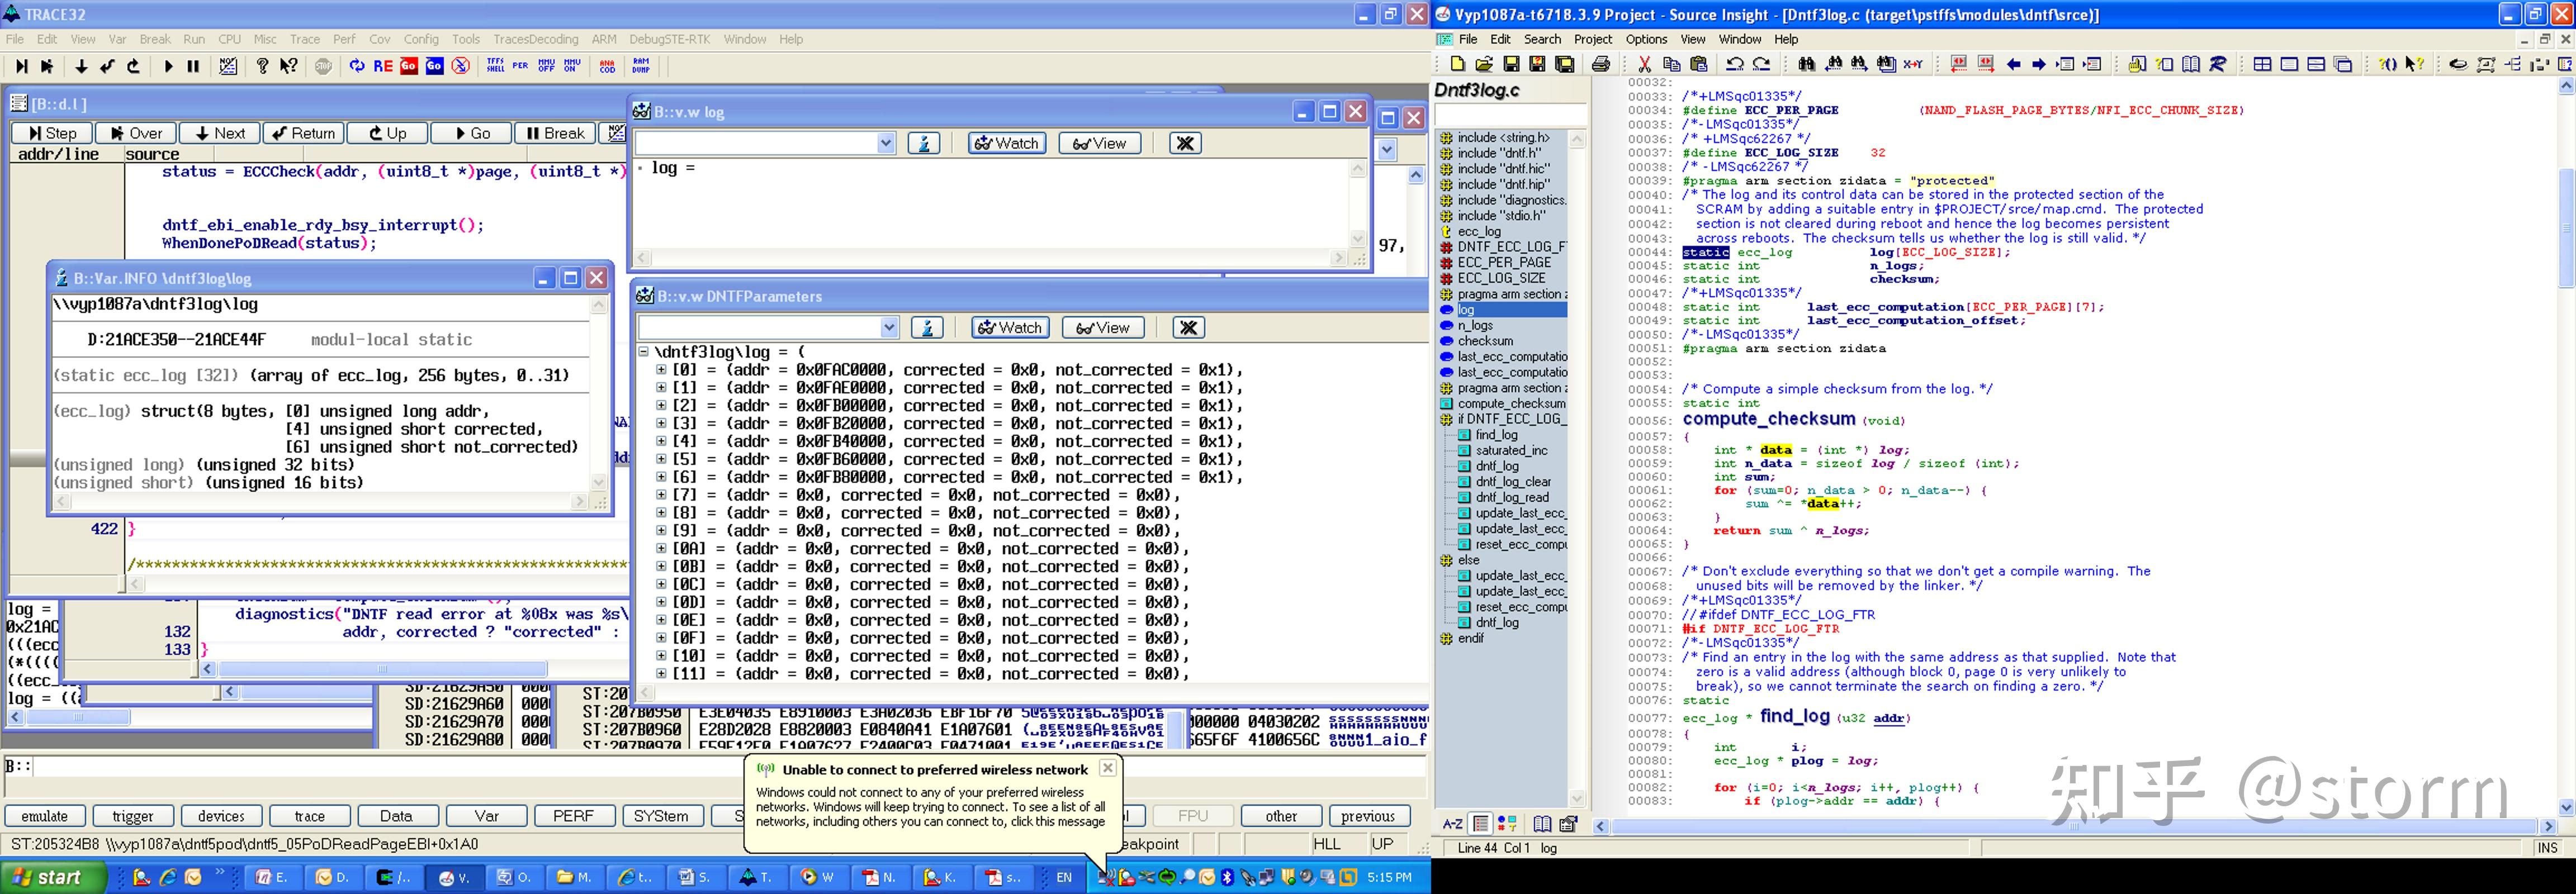
Task: Collapse the \dntf3log\log tree root
Action: [644, 352]
